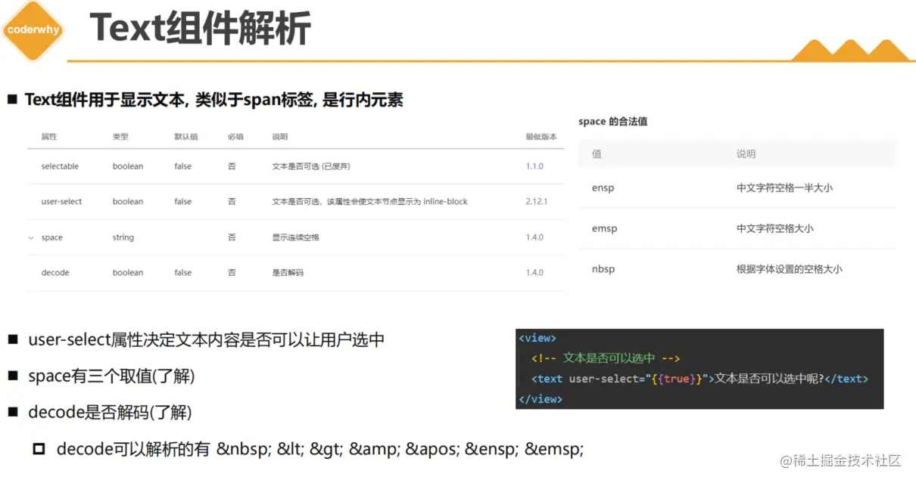Click the bullet decode是否解码(了解)
The width and height of the screenshot is (916, 483).
pos(110,413)
